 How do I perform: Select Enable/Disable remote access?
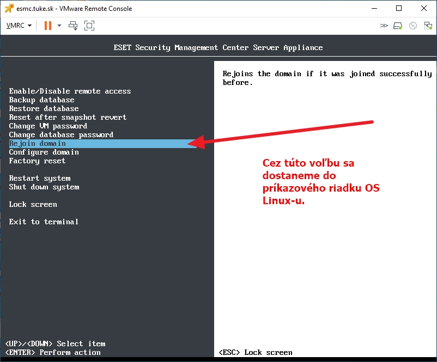[x=70, y=91]
